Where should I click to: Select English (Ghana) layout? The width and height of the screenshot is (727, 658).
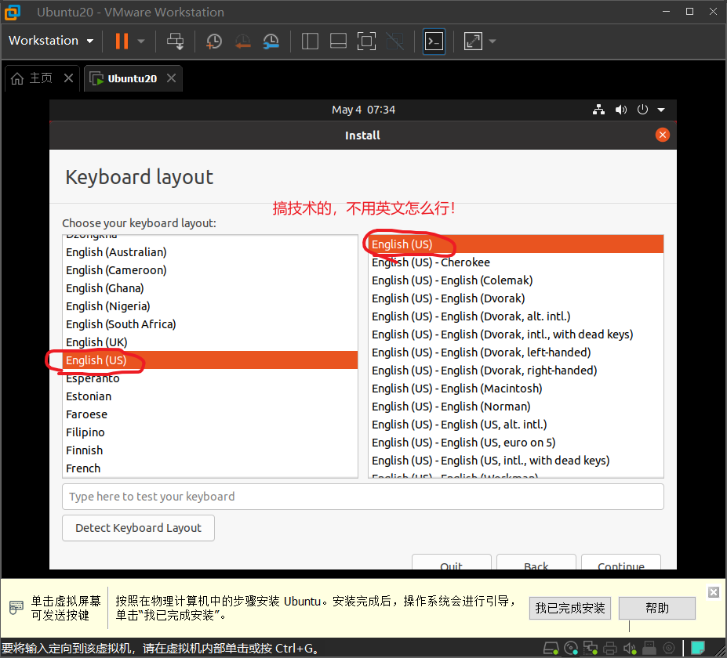pyautogui.click(x=209, y=288)
